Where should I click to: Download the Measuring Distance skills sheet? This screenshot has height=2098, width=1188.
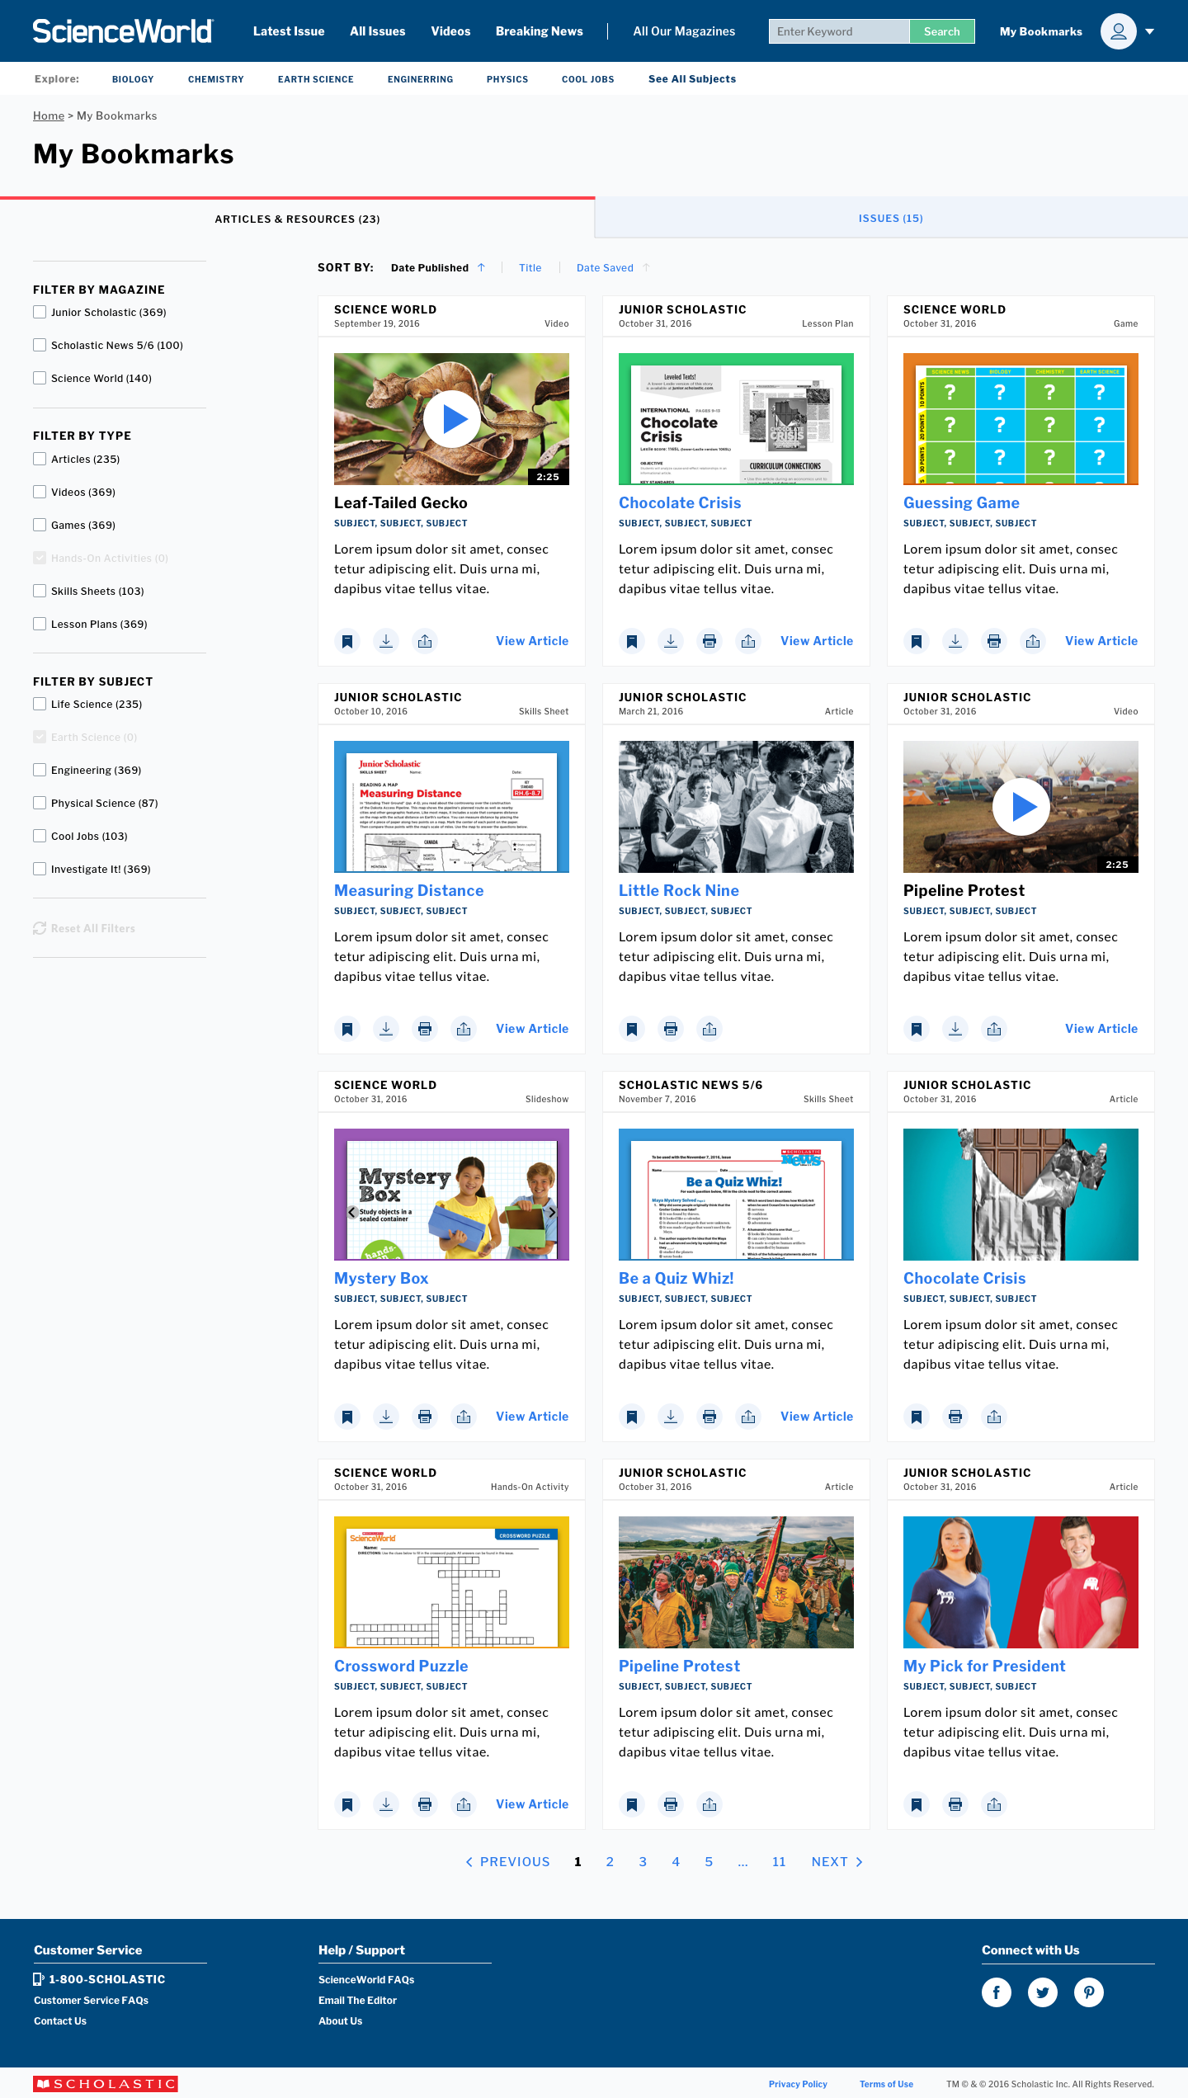pos(386,1029)
